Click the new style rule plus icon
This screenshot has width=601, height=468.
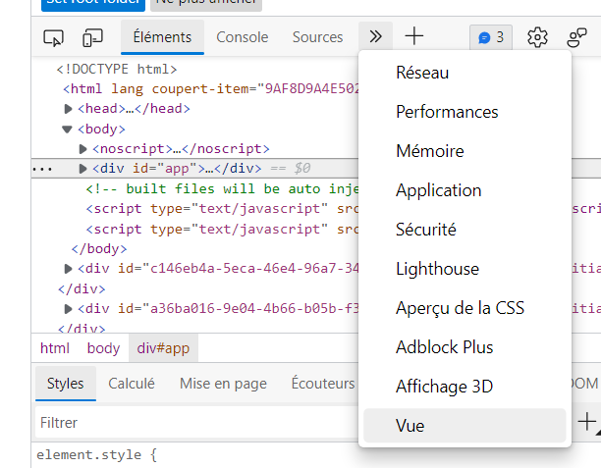point(587,422)
